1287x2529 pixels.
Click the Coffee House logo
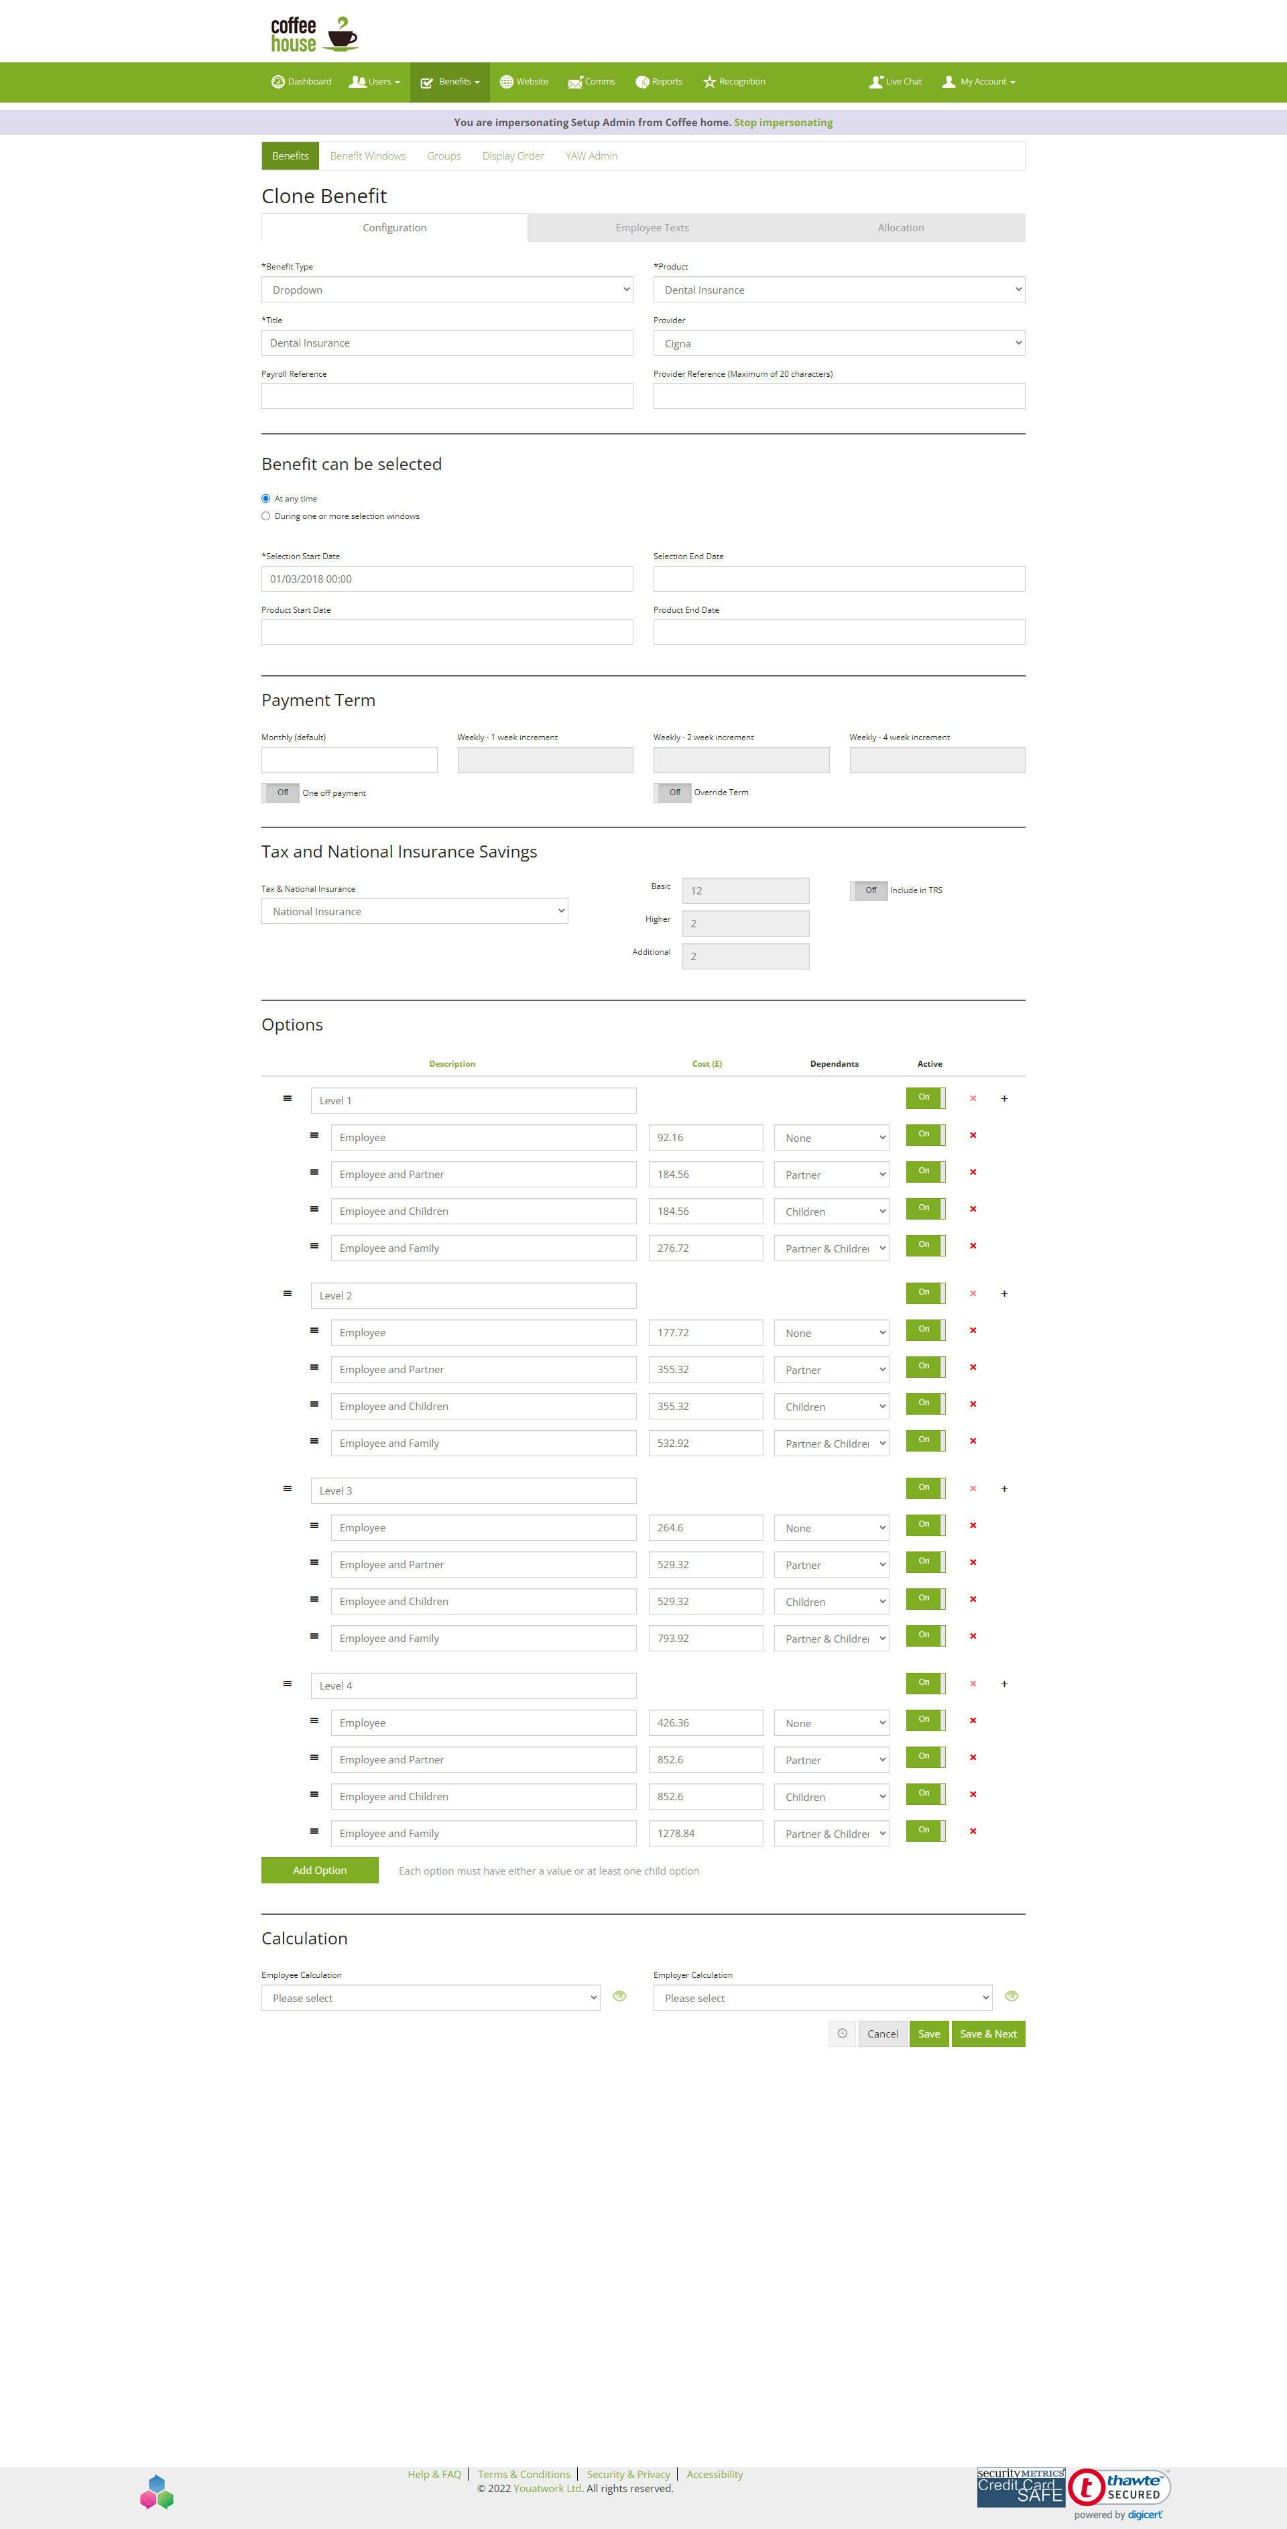click(x=314, y=34)
